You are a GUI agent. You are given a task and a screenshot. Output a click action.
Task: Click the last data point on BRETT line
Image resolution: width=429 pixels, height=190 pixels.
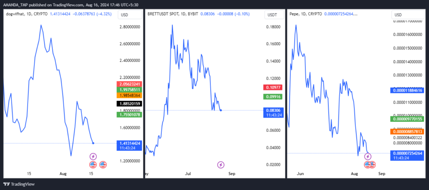(x=221, y=110)
